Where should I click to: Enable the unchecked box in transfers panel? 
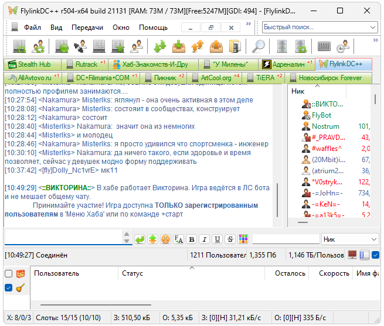pyautogui.click(x=8, y=274)
